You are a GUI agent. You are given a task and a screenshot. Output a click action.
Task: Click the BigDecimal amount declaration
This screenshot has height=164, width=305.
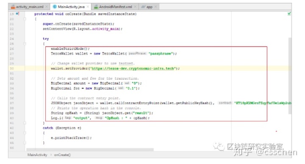[x=96, y=83]
